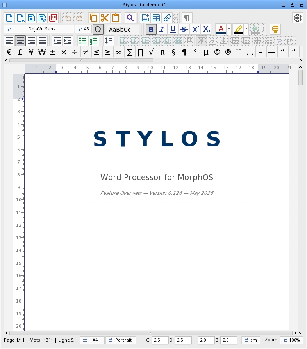The image size is (307, 349).
Task: Toggle superscript formatting
Action: [x=195, y=29]
